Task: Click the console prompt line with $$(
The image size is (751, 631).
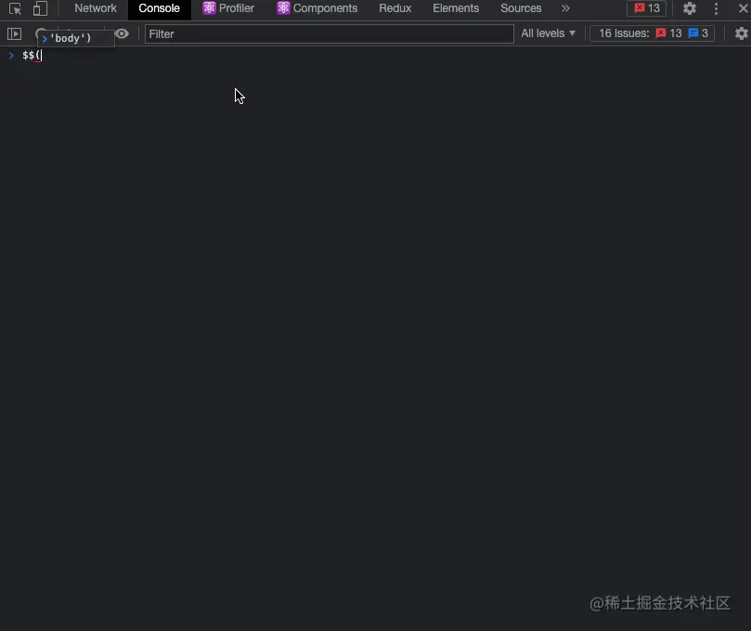Action: click(375, 56)
